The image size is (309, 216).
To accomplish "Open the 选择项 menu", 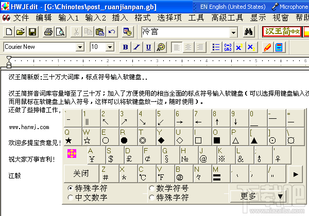I will point(169,18).
